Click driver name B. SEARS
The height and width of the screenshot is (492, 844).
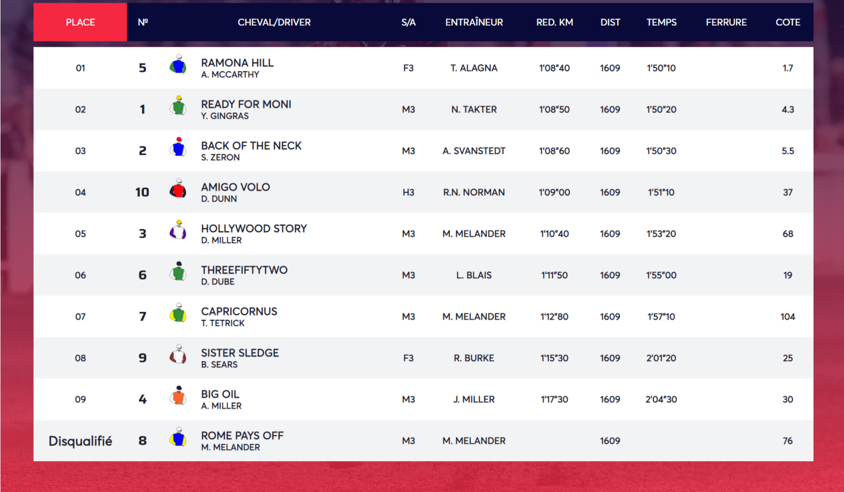click(219, 365)
